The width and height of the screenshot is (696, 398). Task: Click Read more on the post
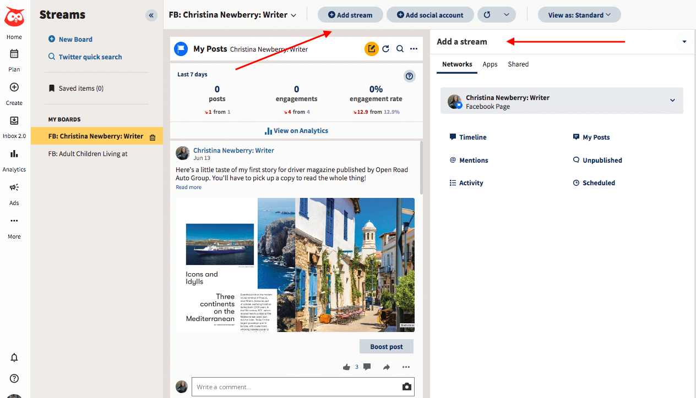(x=188, y=187)
